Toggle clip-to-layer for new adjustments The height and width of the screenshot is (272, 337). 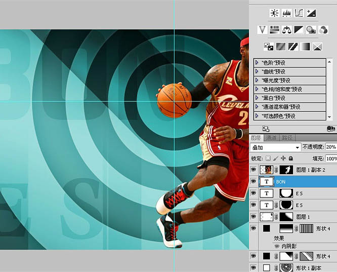(x=330, y=129)
